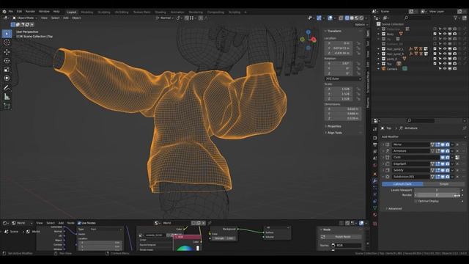Adjust the Render levels slider
Viewport: 469px width, 264px height.
[x=437, y=195]
